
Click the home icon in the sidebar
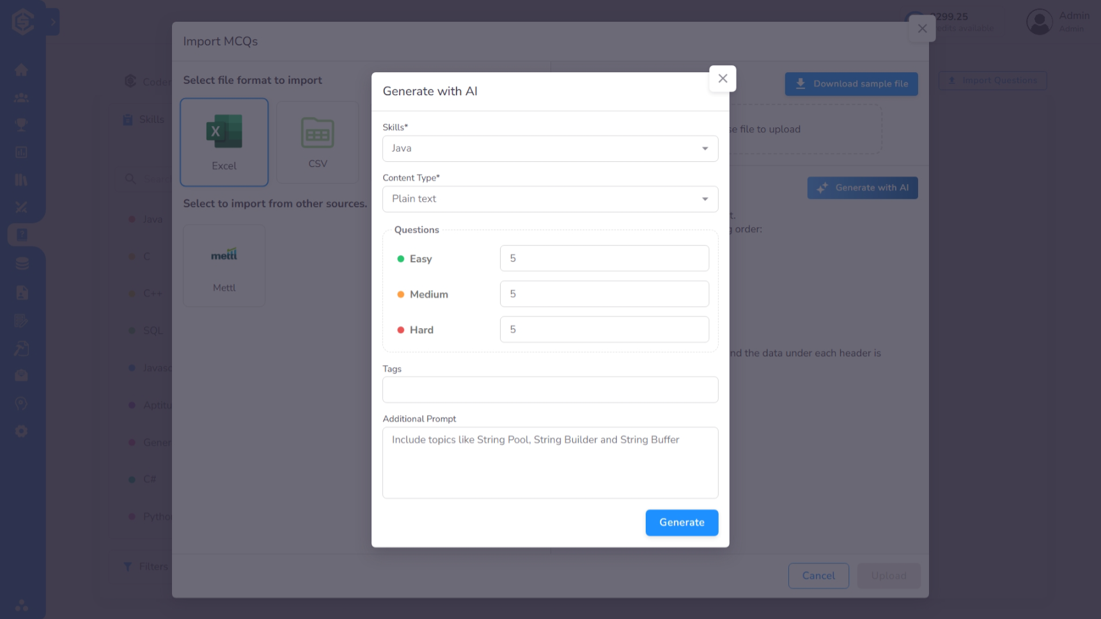click(21, 70)
